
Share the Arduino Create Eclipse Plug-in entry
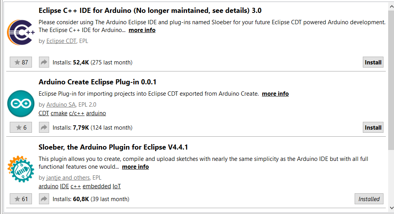tap(44, 127)
